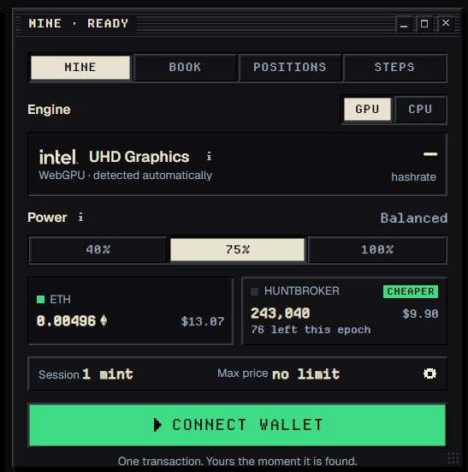Viewport: 468px width, 472px height.
Task: Click the WebGPU detected automatically text
Action: [x=125, y=176]
